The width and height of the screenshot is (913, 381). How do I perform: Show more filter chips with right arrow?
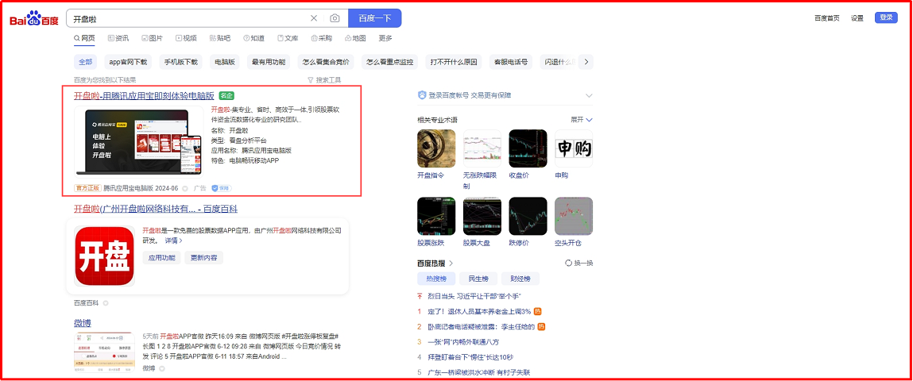[x=586, y=62]
